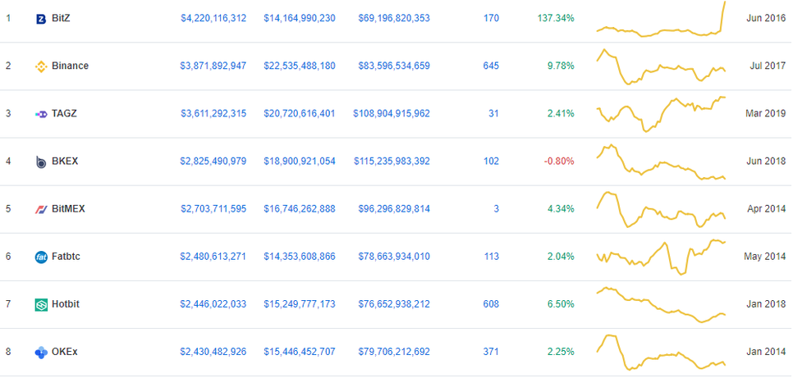This screenshot has height=378, width=793.
Task: Click OKEx 7-day volume $15,446,452,707
Action: 300,352
